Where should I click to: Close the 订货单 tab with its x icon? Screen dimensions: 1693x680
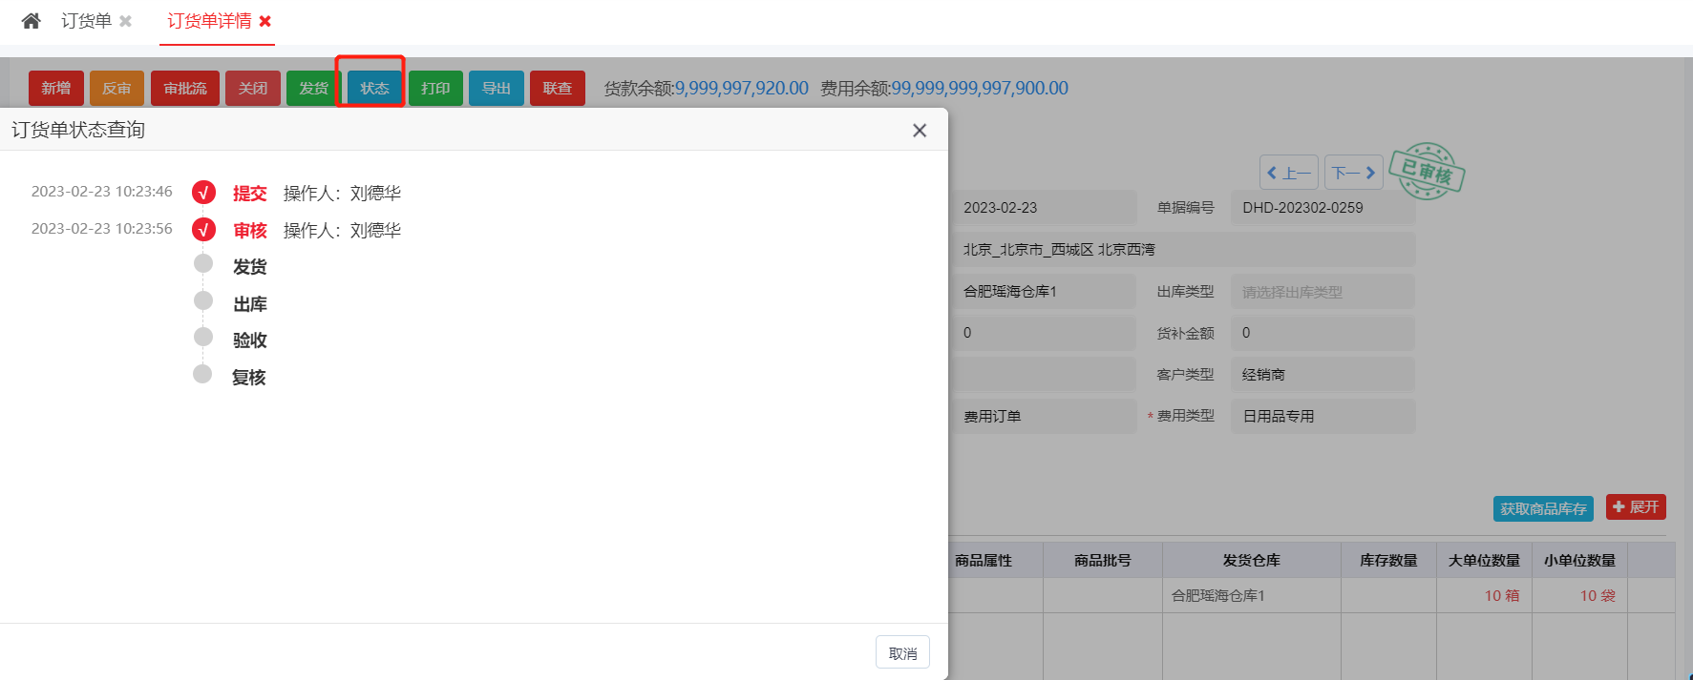tap(125, 21)
